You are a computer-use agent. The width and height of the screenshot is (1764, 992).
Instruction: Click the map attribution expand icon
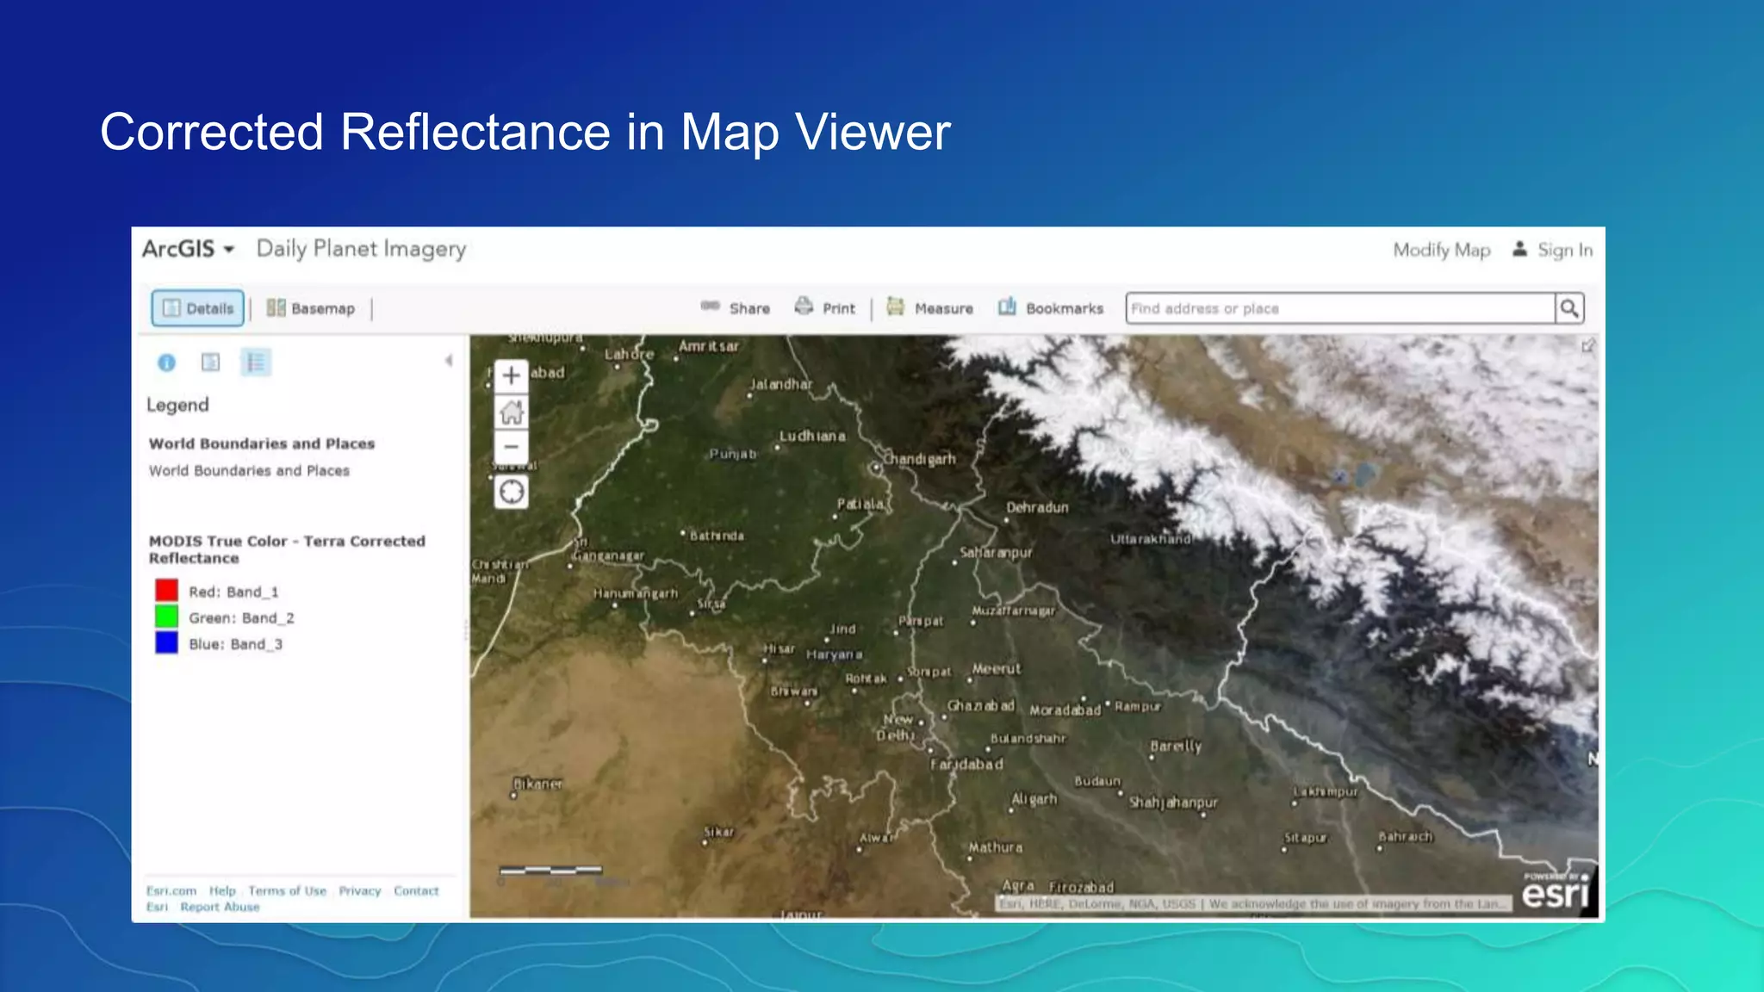tap(1587, 346)
